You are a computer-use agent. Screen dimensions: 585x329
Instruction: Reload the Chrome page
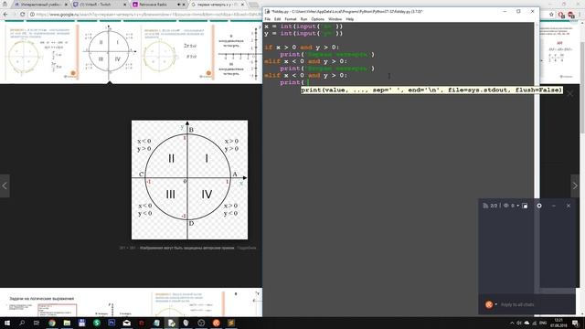click(22, 15)
